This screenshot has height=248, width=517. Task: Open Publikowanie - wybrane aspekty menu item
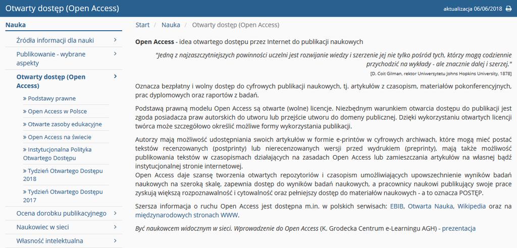51,59
